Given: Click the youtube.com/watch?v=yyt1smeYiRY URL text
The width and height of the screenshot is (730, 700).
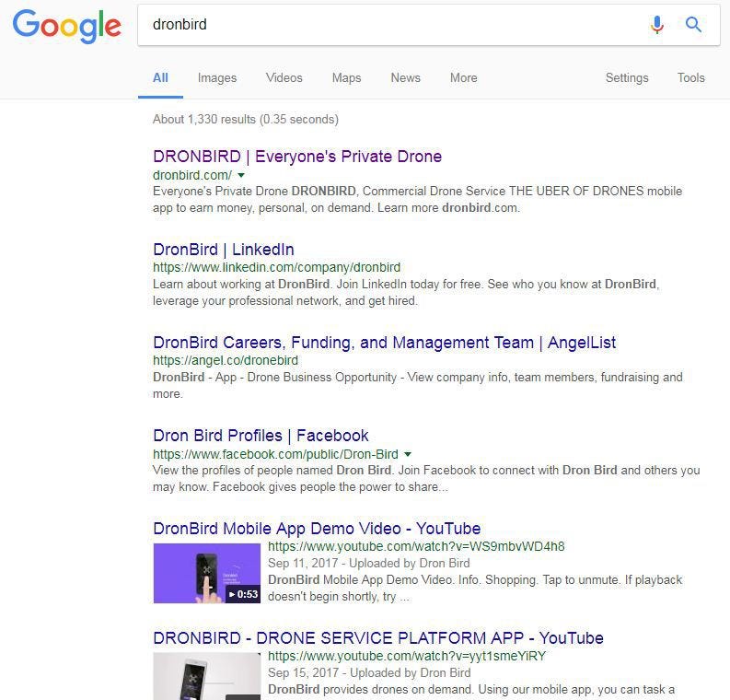Looking at the screenshot, I should [x=407, y=656].
